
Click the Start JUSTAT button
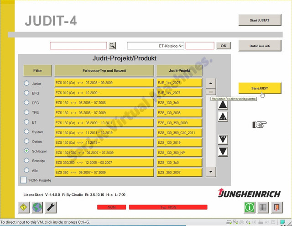[260, 20]
